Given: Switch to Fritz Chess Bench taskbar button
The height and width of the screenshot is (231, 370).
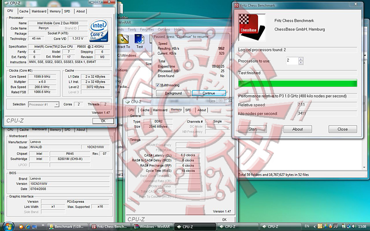Looking at the screenshot, I should click(110, 226).
